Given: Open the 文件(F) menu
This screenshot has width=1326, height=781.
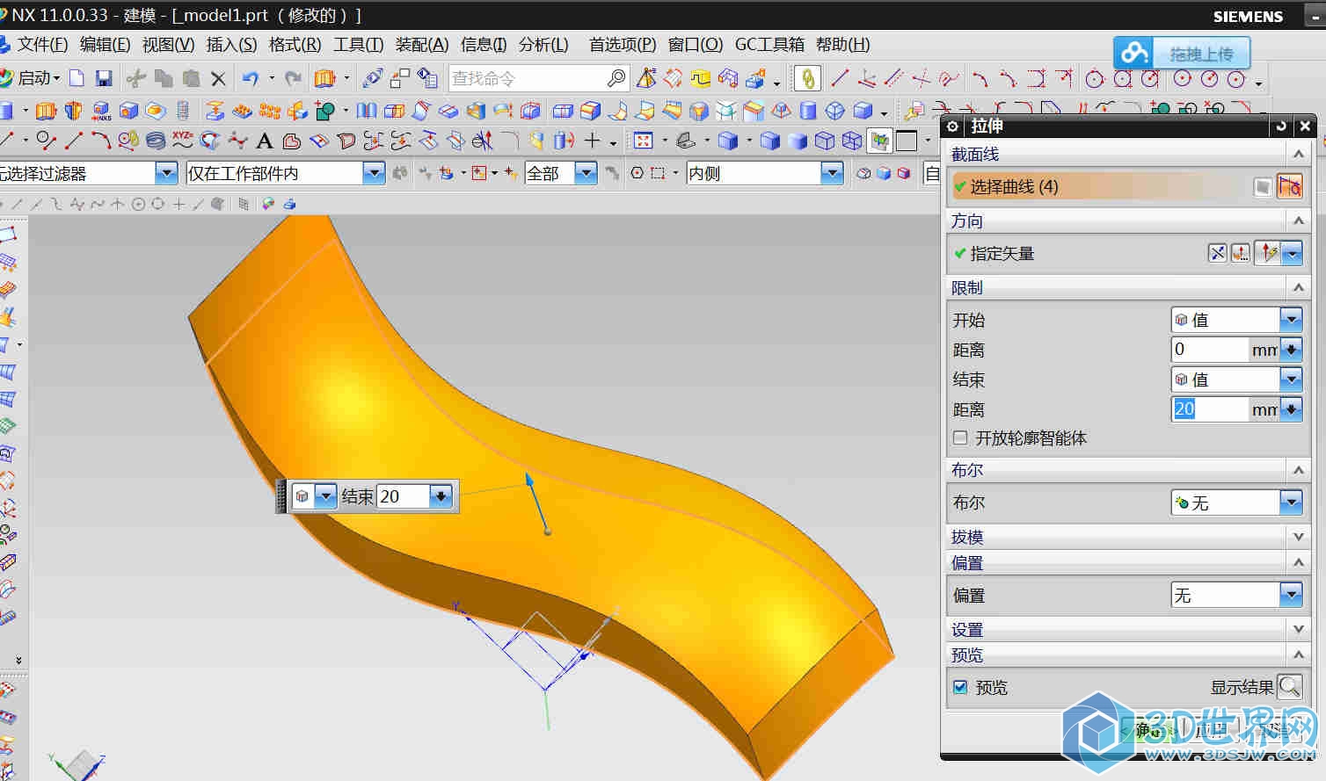Looking at the screenshot, I should [42, 44].
